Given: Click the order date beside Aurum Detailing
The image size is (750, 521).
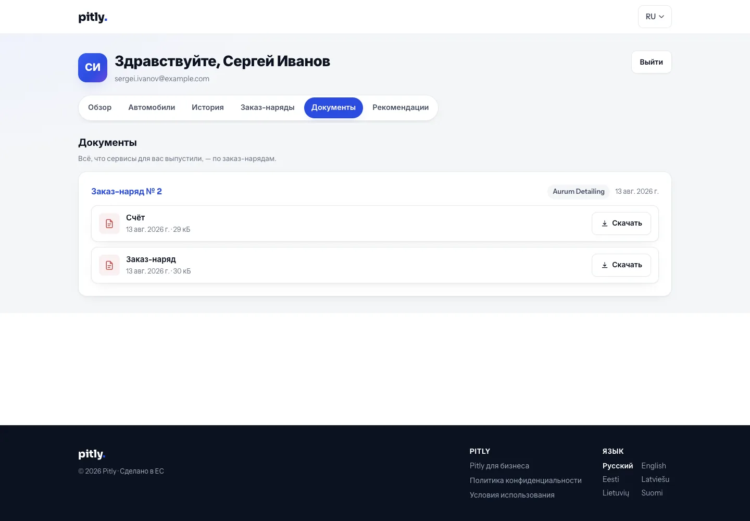Looking at the screenshot, I should click(637, 192).
